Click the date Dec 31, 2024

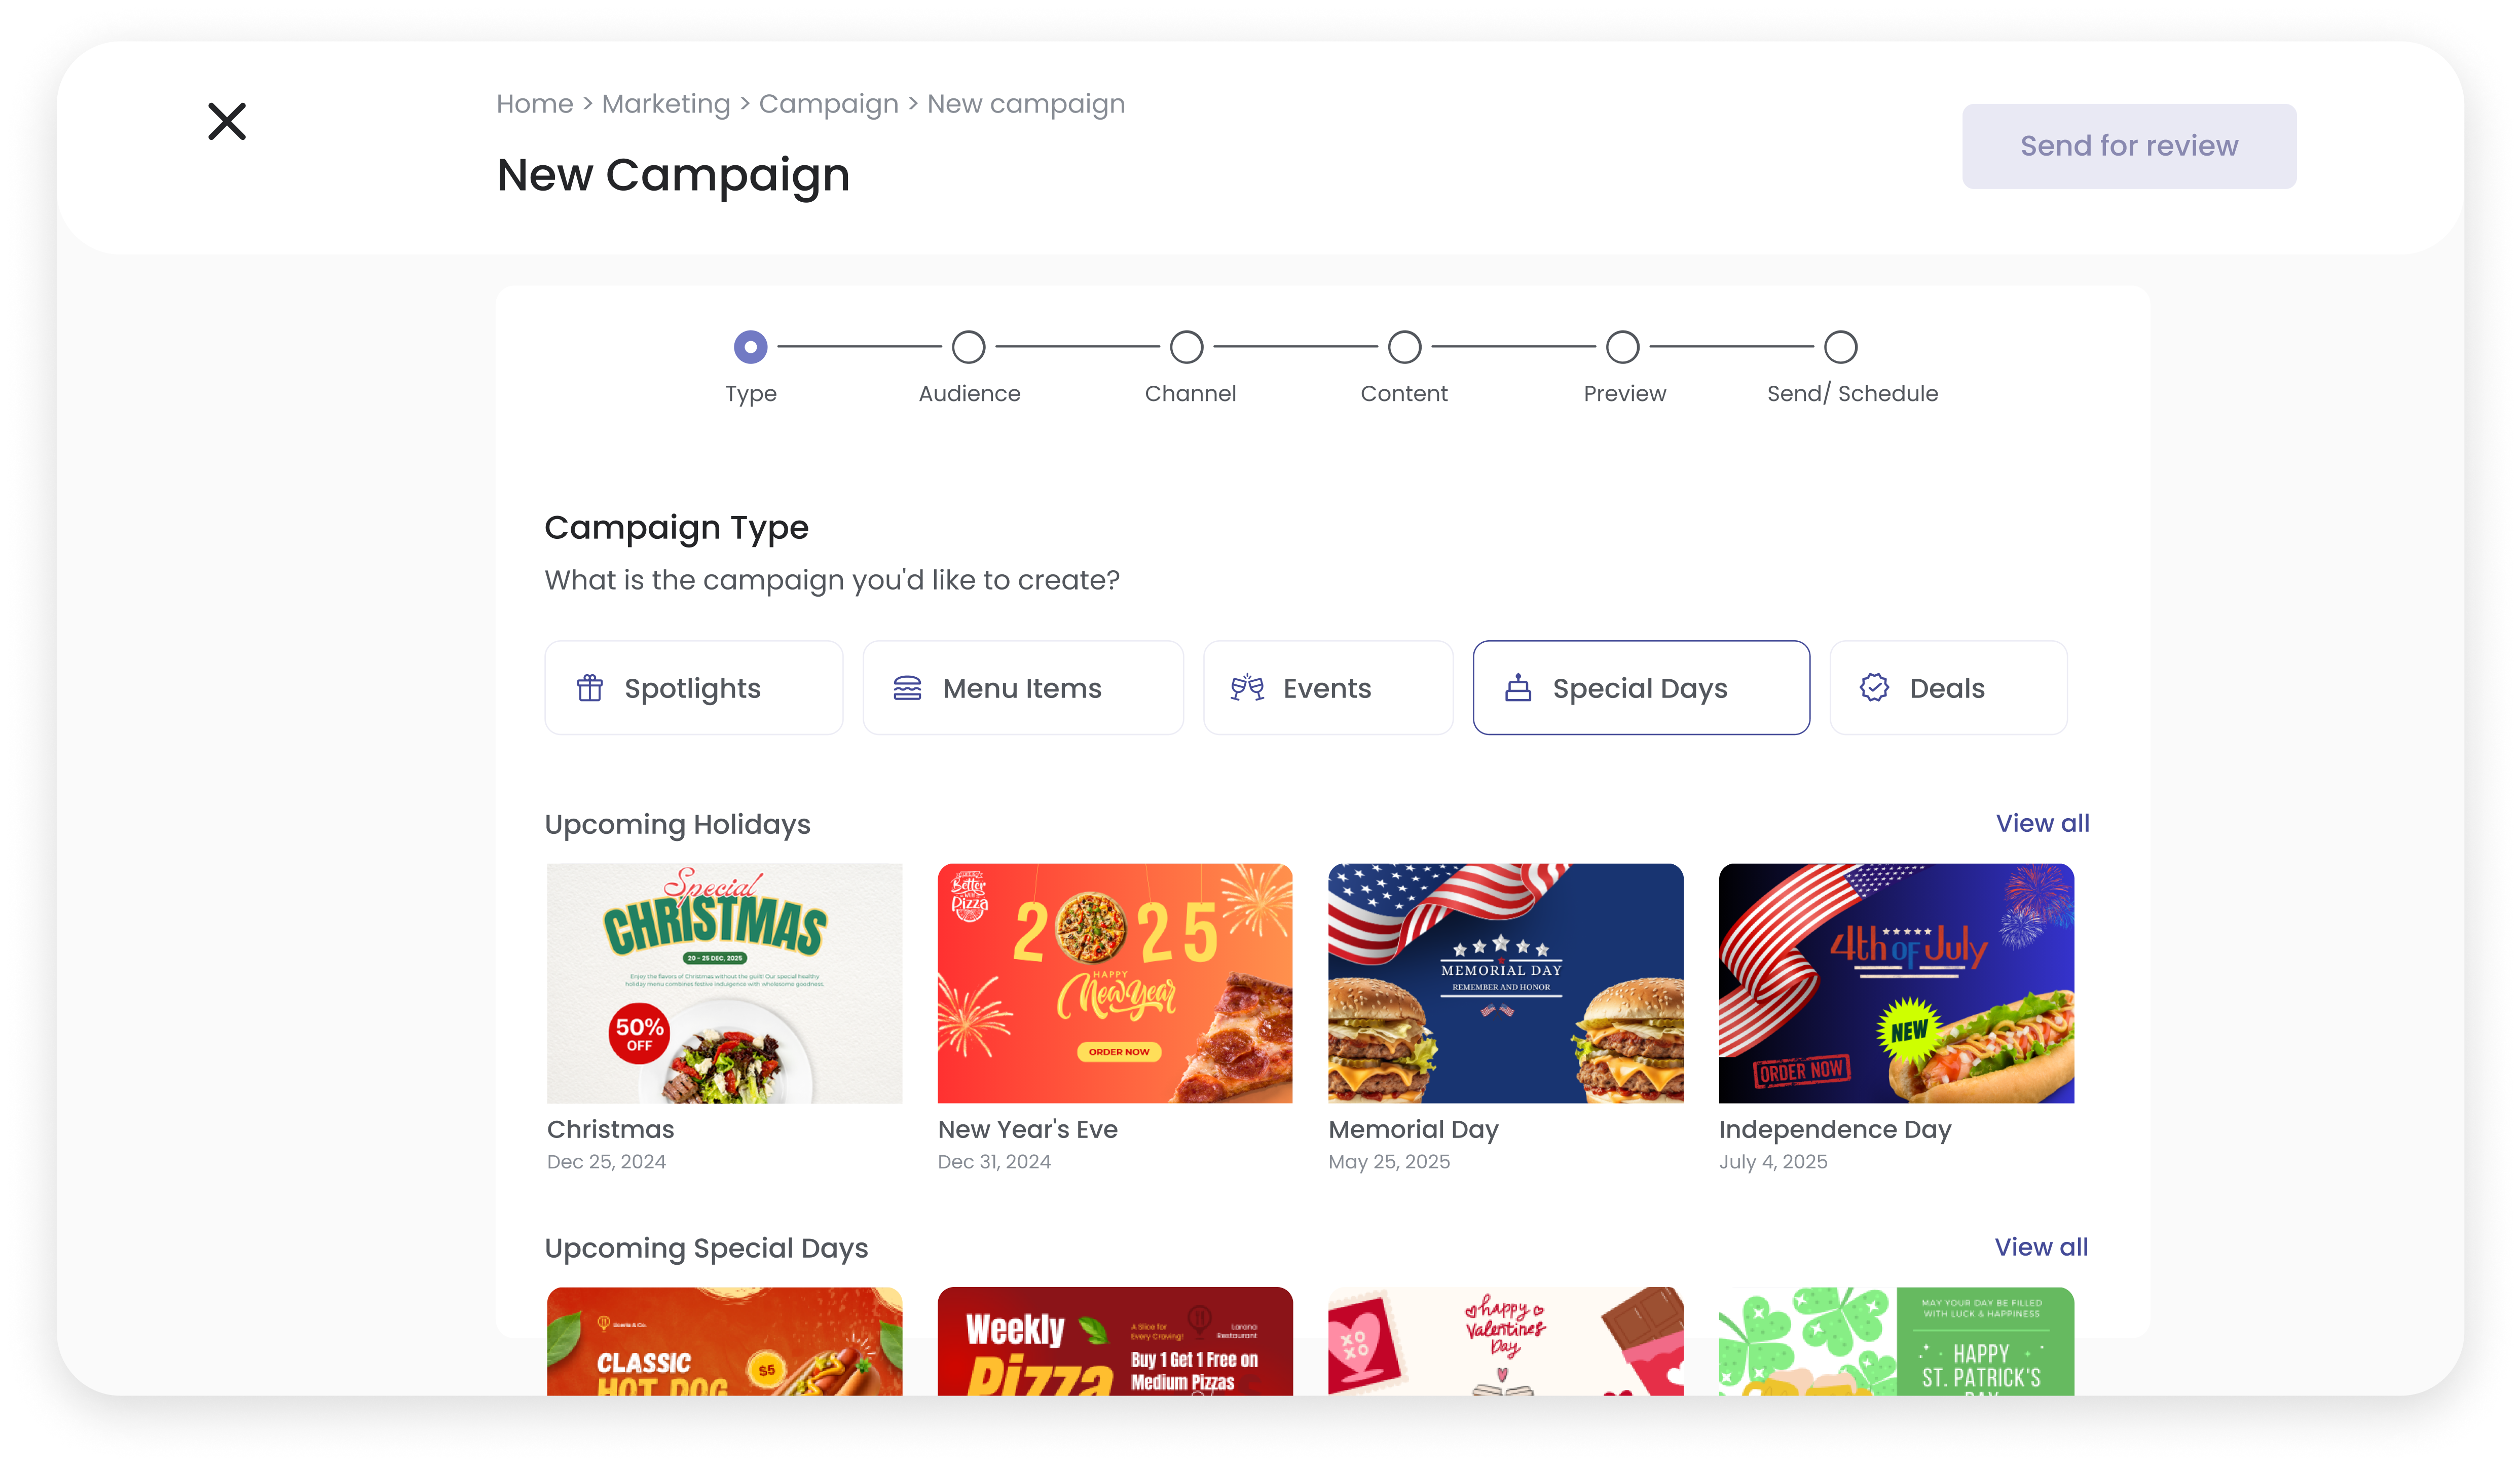994,1162
